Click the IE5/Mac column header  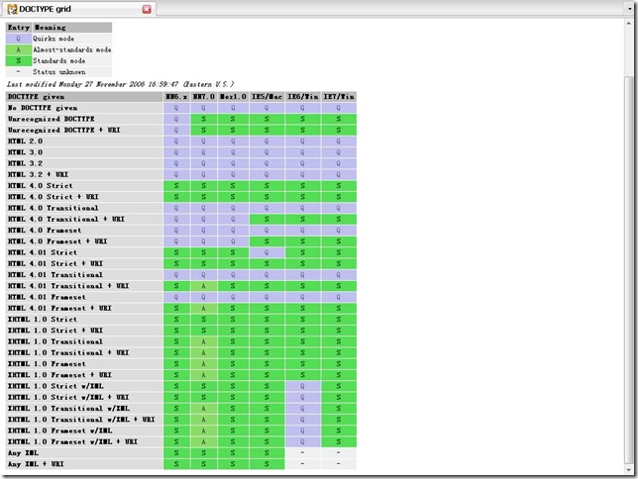[266, 97]
